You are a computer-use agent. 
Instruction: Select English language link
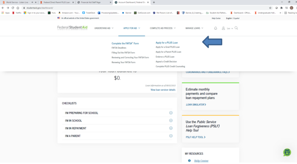pyautogui.click(x=229, y=18)
